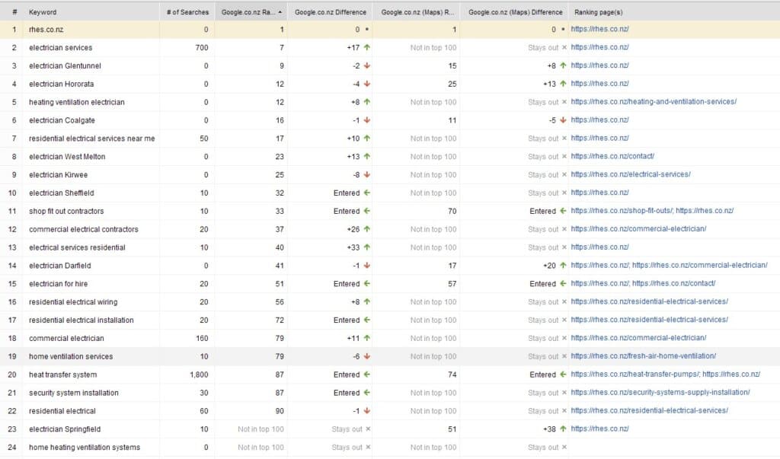780x459 pixels.
Task: Click up arrow for residential electrical wiring
Action: pos(367,302)
